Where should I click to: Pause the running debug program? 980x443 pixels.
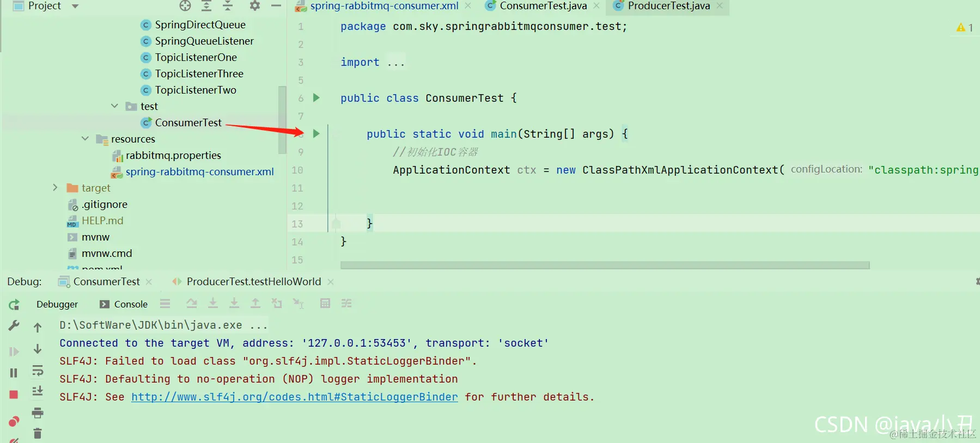(x=14, y=373)
